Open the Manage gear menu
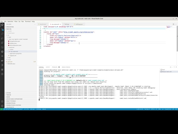The height and width of the screenshot is (134, 178). point(2,106)
